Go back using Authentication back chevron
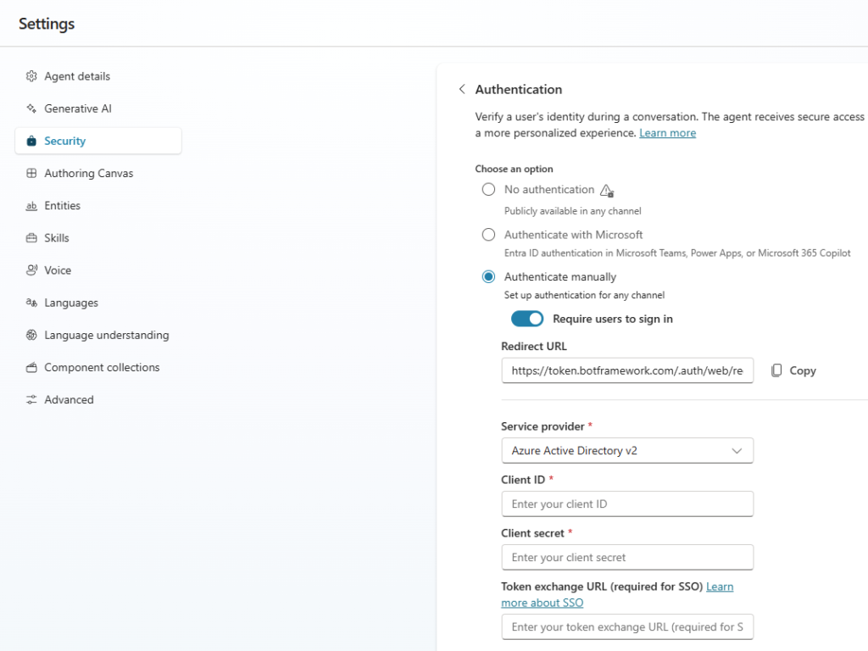The image size is (868, 651). (462, 90)
